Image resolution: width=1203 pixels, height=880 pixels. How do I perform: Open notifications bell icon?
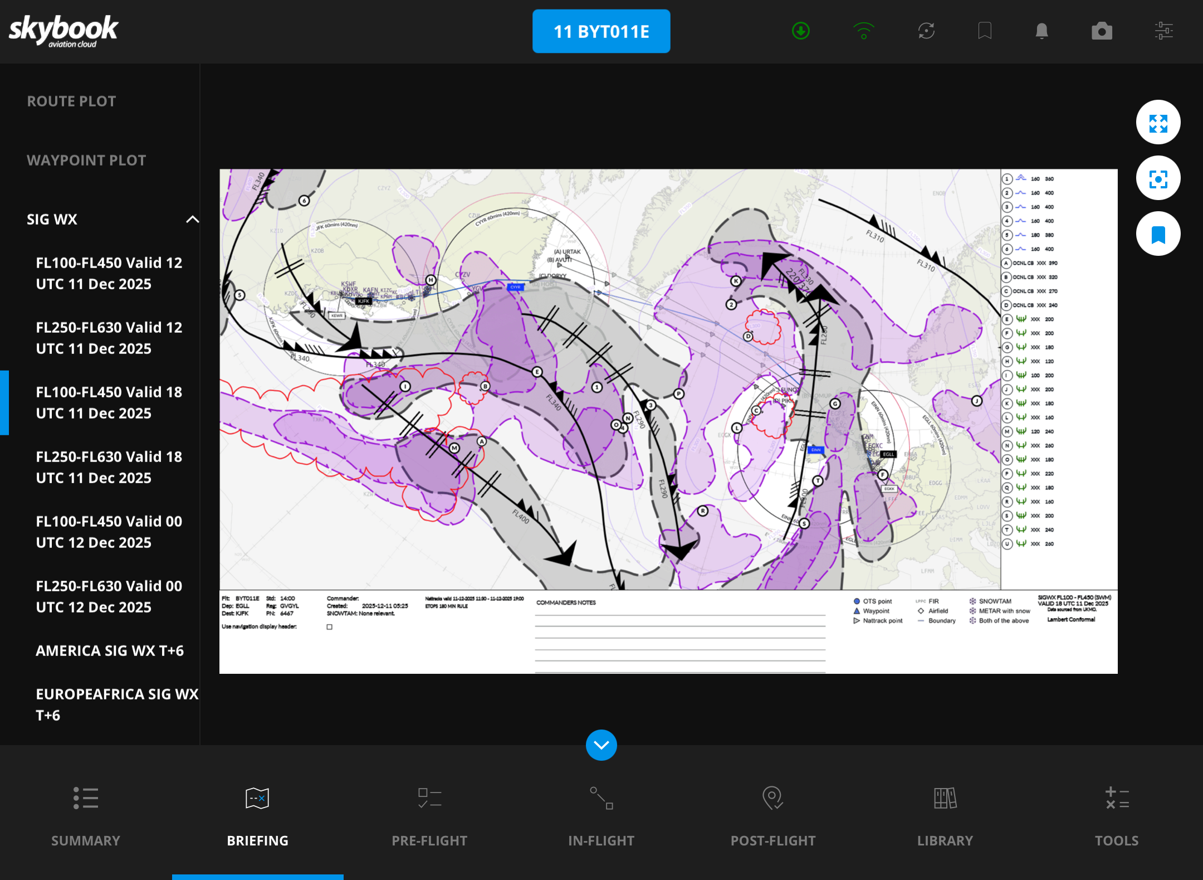[1041, 31]
